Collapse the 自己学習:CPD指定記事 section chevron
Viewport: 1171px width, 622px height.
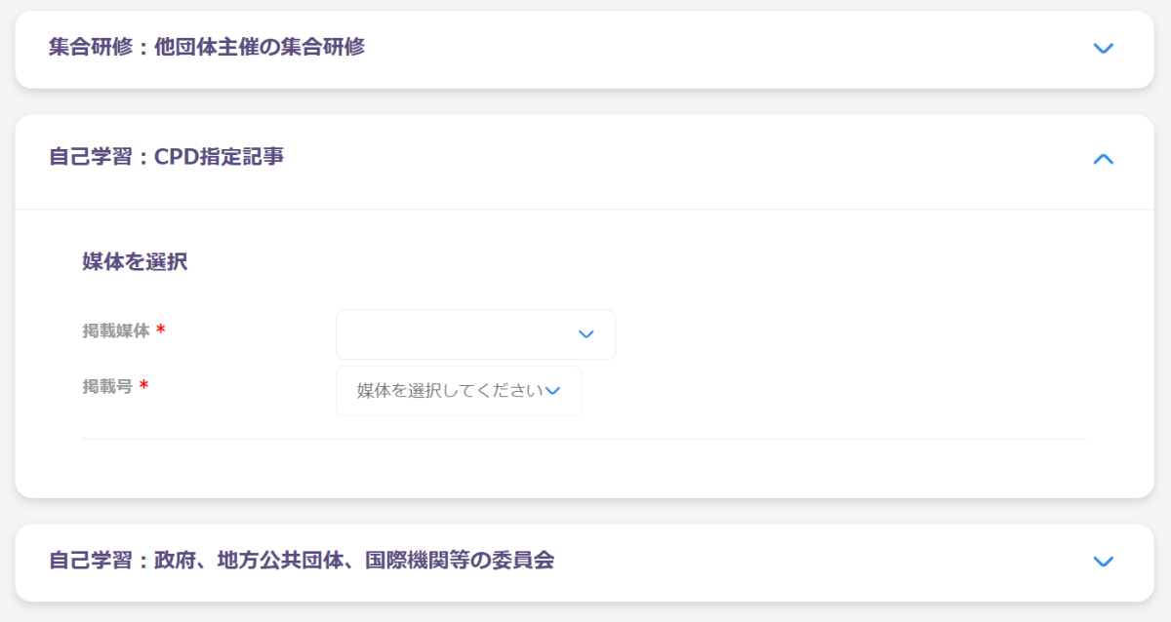pos(1104,159)
